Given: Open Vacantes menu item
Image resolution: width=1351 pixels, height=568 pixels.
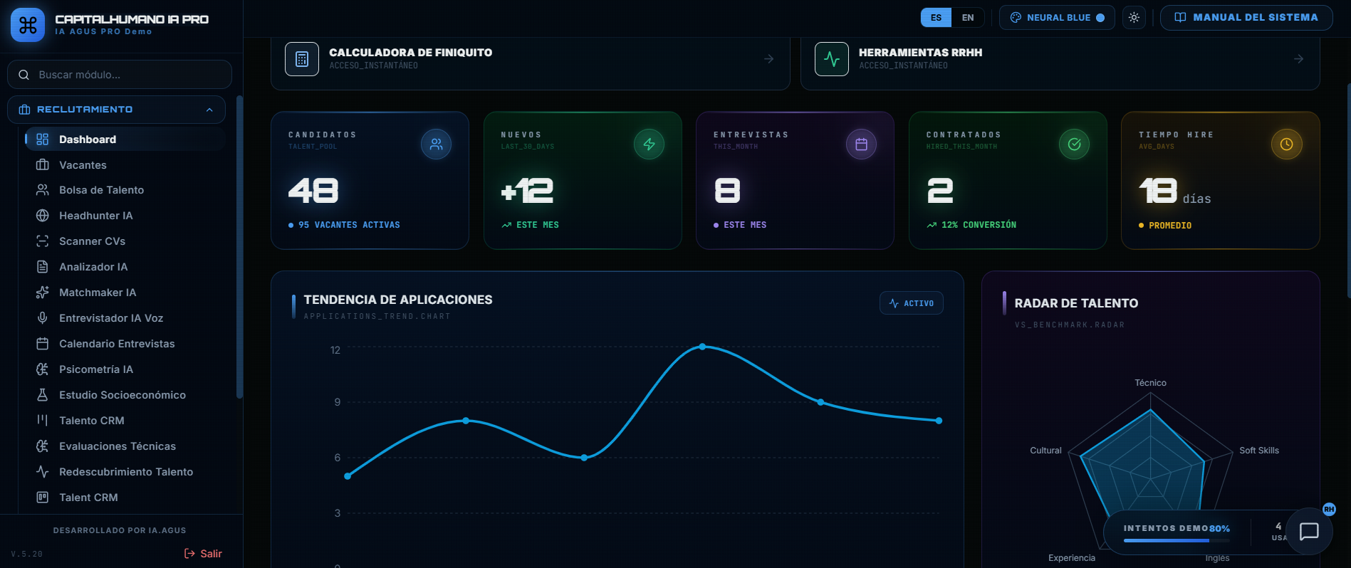Looking at the screenshot, I should click(x=125, y=165).
